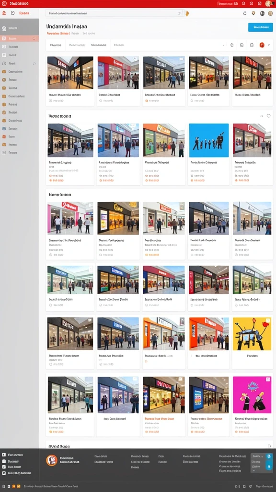Click the blue button at top right
Screen dimensions: 276x492
260,27
